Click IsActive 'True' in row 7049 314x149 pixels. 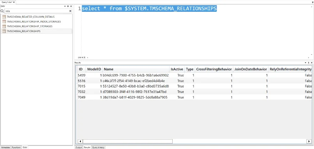[x=181, y=97]
